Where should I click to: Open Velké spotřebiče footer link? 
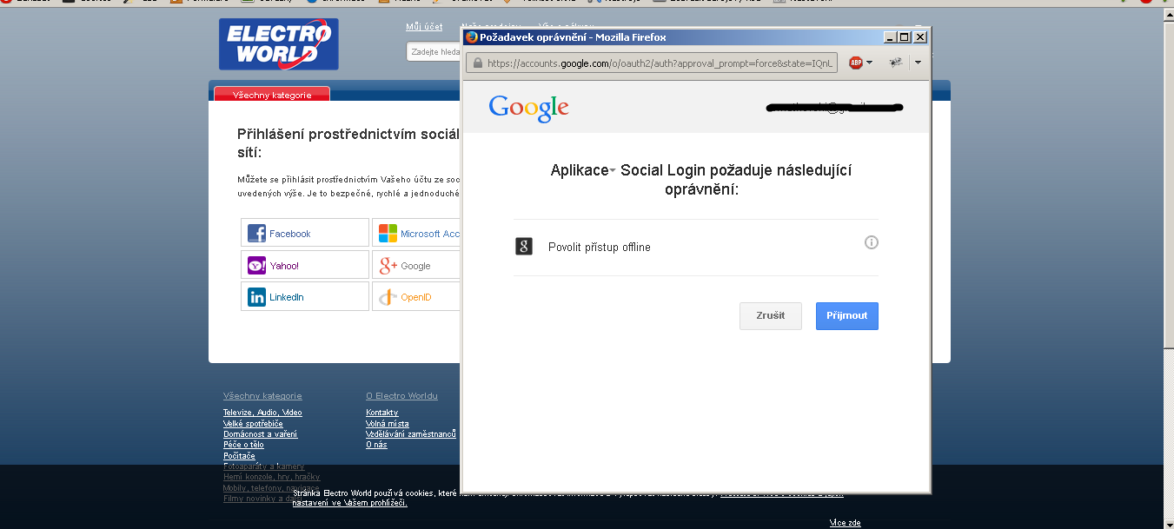coord(253,423)
